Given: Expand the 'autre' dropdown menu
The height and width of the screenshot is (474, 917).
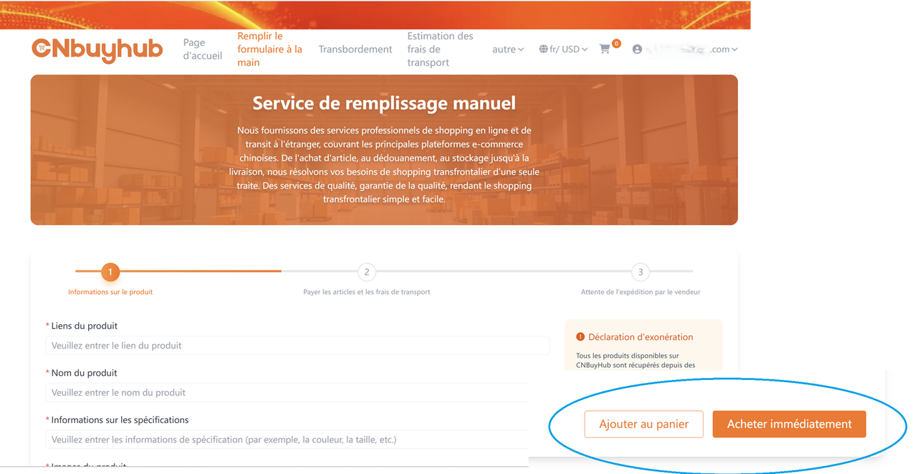Looking at the screenshot, I should [508, 49].
